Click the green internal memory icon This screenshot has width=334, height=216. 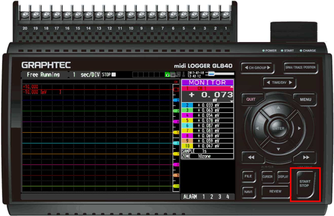point(168,75)
